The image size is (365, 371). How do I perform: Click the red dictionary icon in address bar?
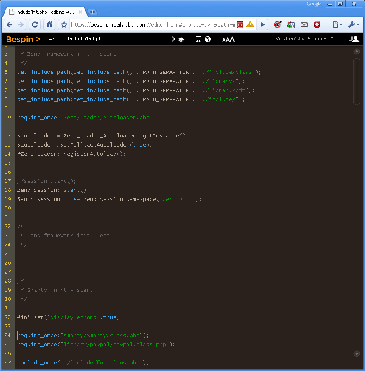[240, 25]
